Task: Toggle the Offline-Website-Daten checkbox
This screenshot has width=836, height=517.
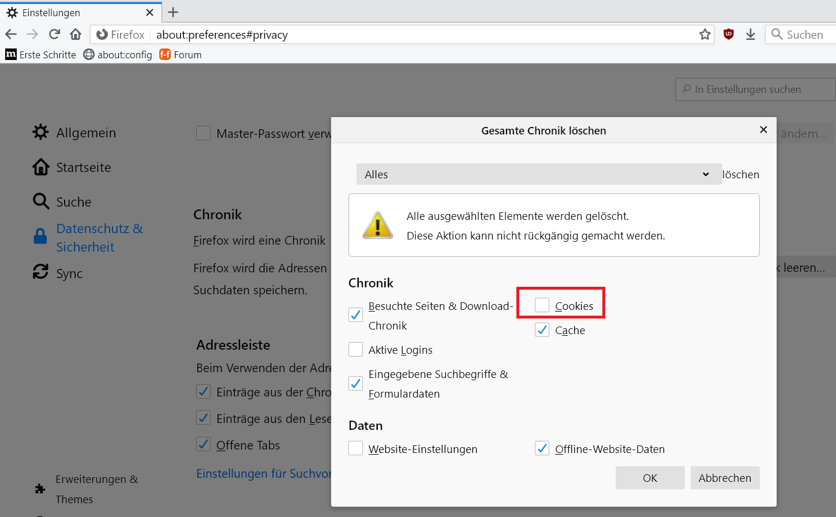Action: tap(542, 448)
